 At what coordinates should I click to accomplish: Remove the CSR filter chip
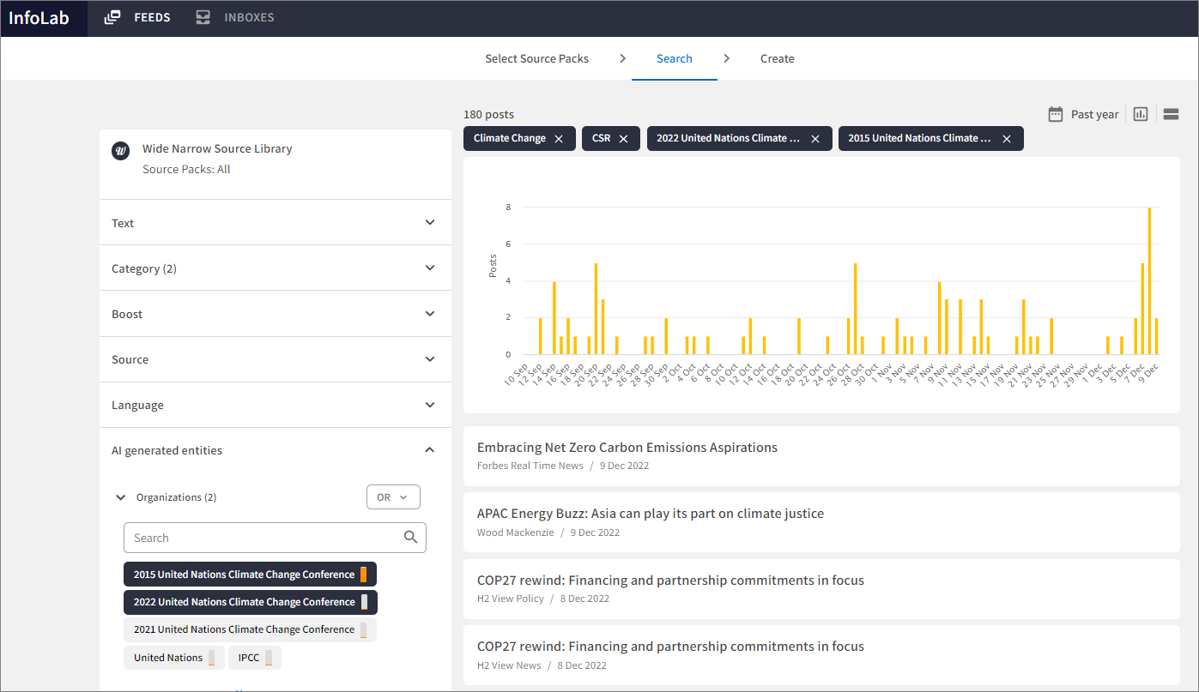coord(624,139)
